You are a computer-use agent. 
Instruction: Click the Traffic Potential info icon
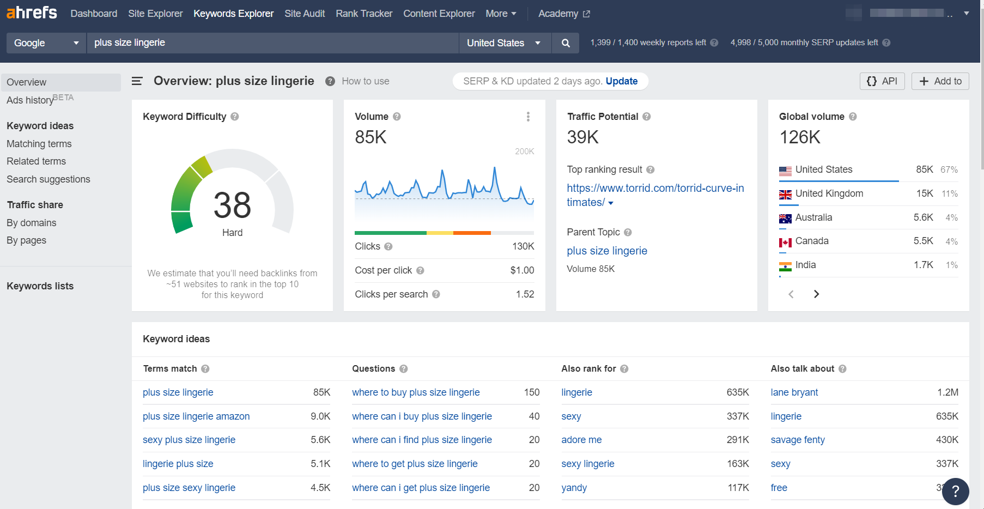point(647,117)
